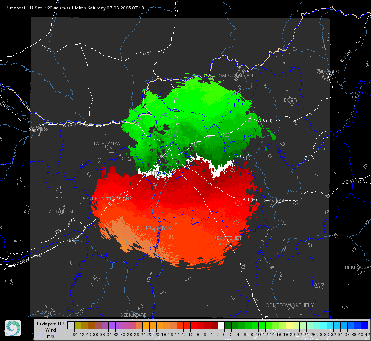This screenshot has width=371, height=341.
Task: Select the amber -24 to -22 legend swatch
Action: point(146,325)
